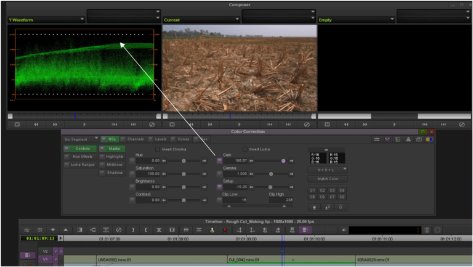Play the center Current monitor

[240, 125]
